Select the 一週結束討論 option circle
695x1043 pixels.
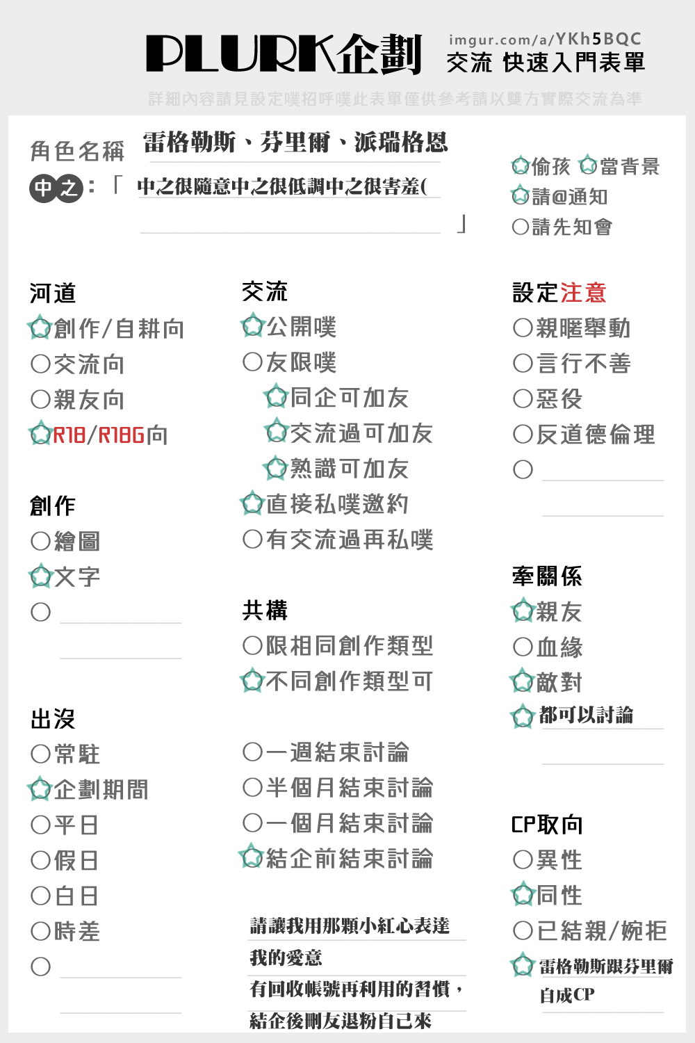click(x=253, y=752)
